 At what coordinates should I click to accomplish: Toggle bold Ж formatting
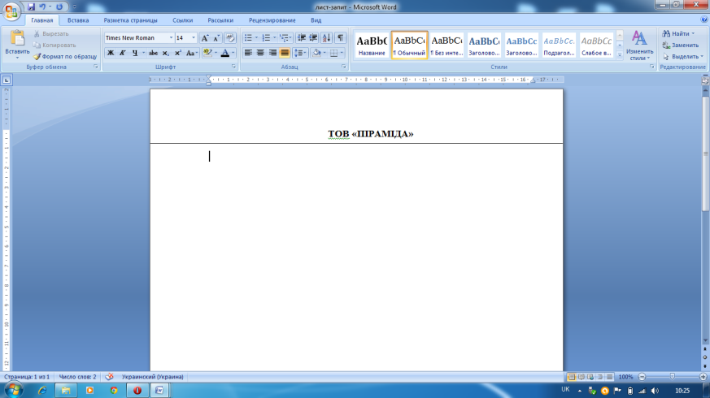click(111, 53)
